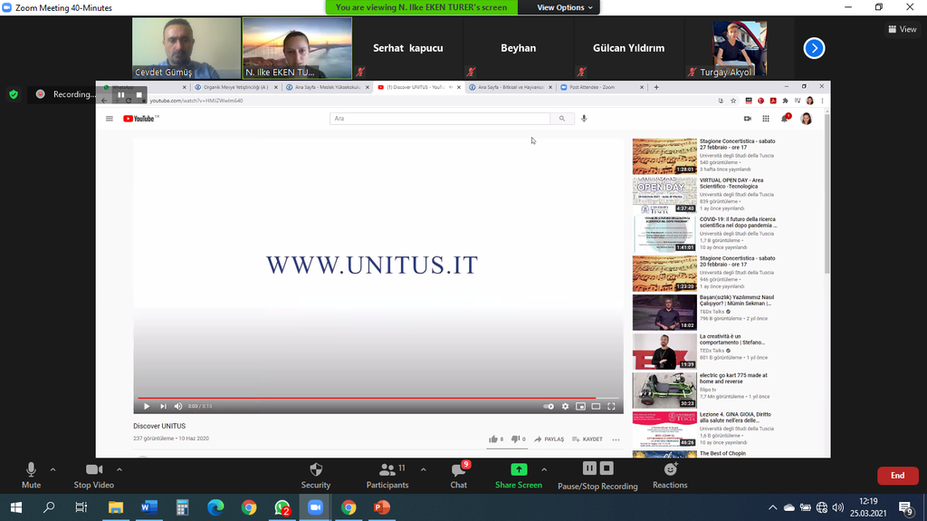This screenshot has width=927, height=521.
Task: Skip to next YouTube video
Action: (x=163, y=406)
